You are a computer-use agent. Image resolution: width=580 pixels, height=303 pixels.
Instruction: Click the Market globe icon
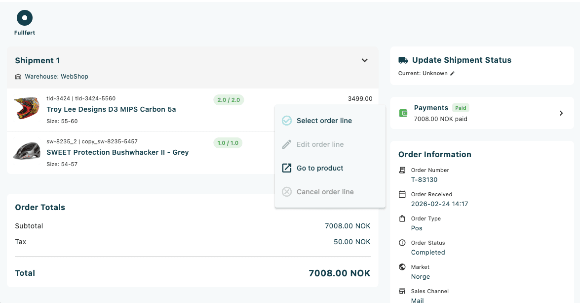coord(402,267)
